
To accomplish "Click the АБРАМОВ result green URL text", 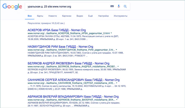I will 71,100.
